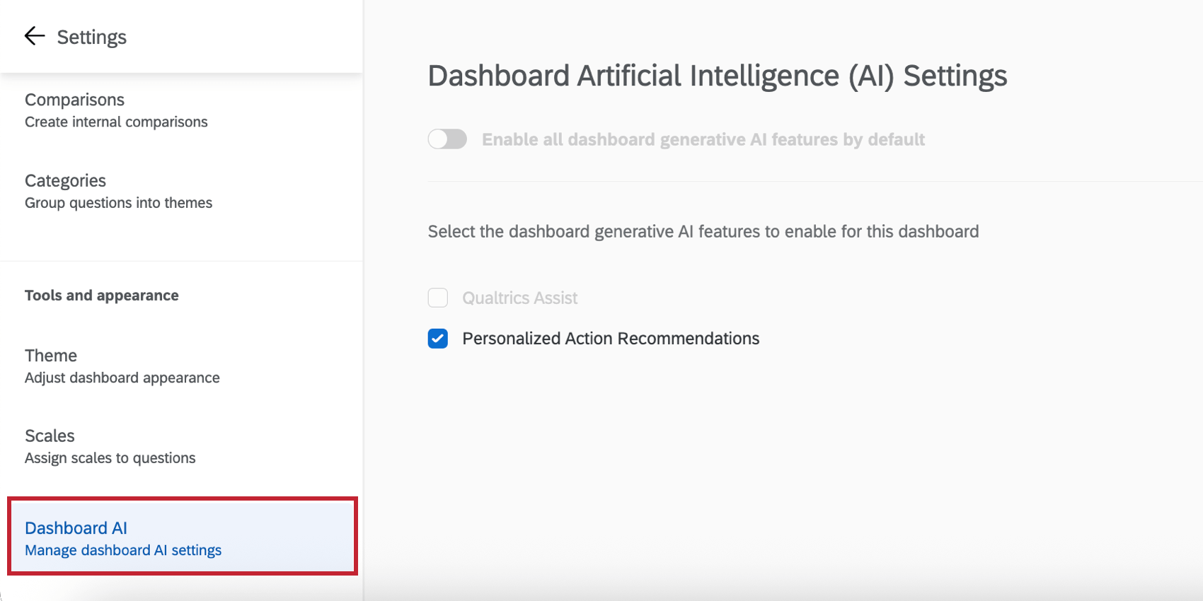Select Scales to assign scales to questions

coord(50,436)
